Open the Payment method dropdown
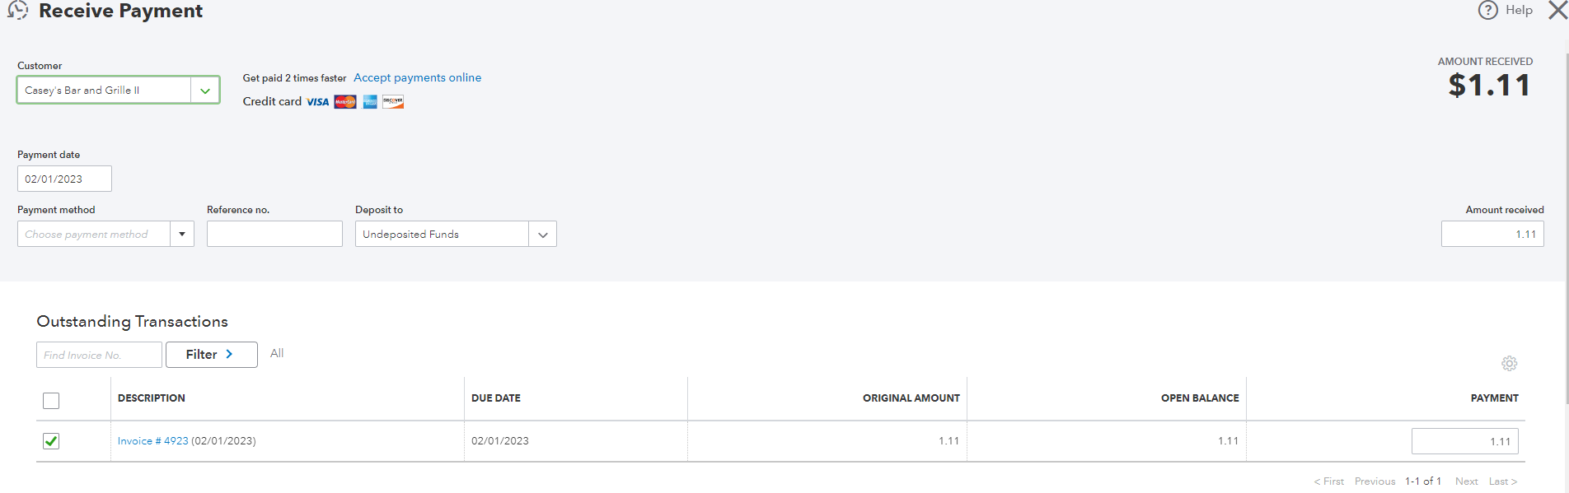Screen dimensions: 1569x493 (182, 235)
